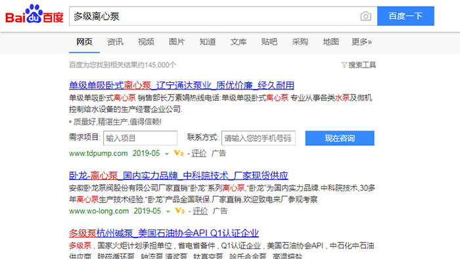
Task: Click the 需求项目 input field
Action: click(140, 138)
